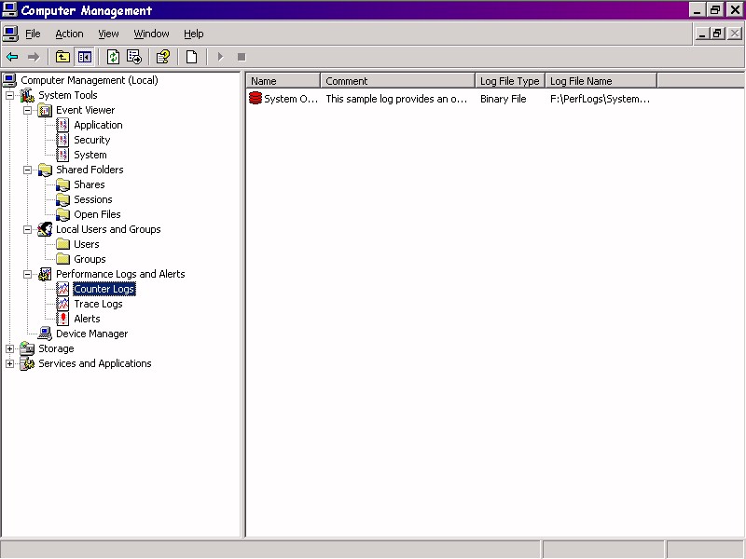Click the System Tools icon
Screen dimensions: 746x559
pos(27,95)
